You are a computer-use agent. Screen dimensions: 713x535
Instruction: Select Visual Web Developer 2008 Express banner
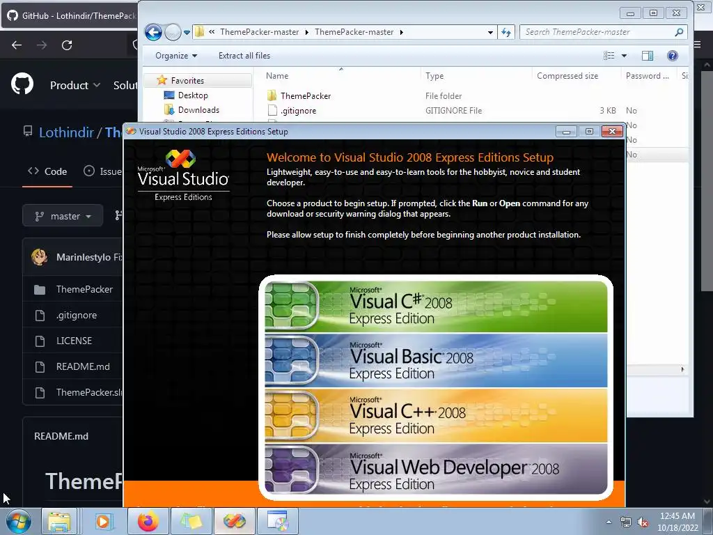[x=436, y=470]
